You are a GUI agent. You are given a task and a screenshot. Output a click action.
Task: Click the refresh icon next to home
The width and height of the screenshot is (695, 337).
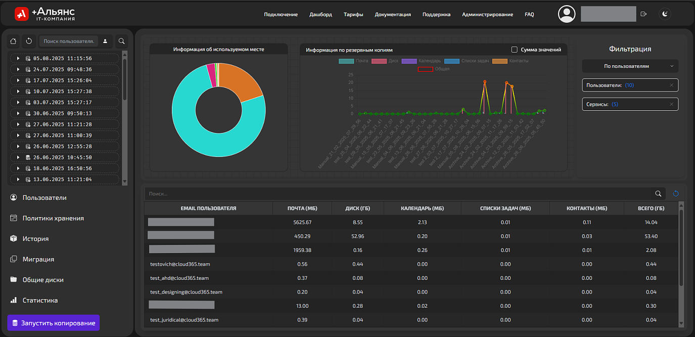[x=29, y=41]
